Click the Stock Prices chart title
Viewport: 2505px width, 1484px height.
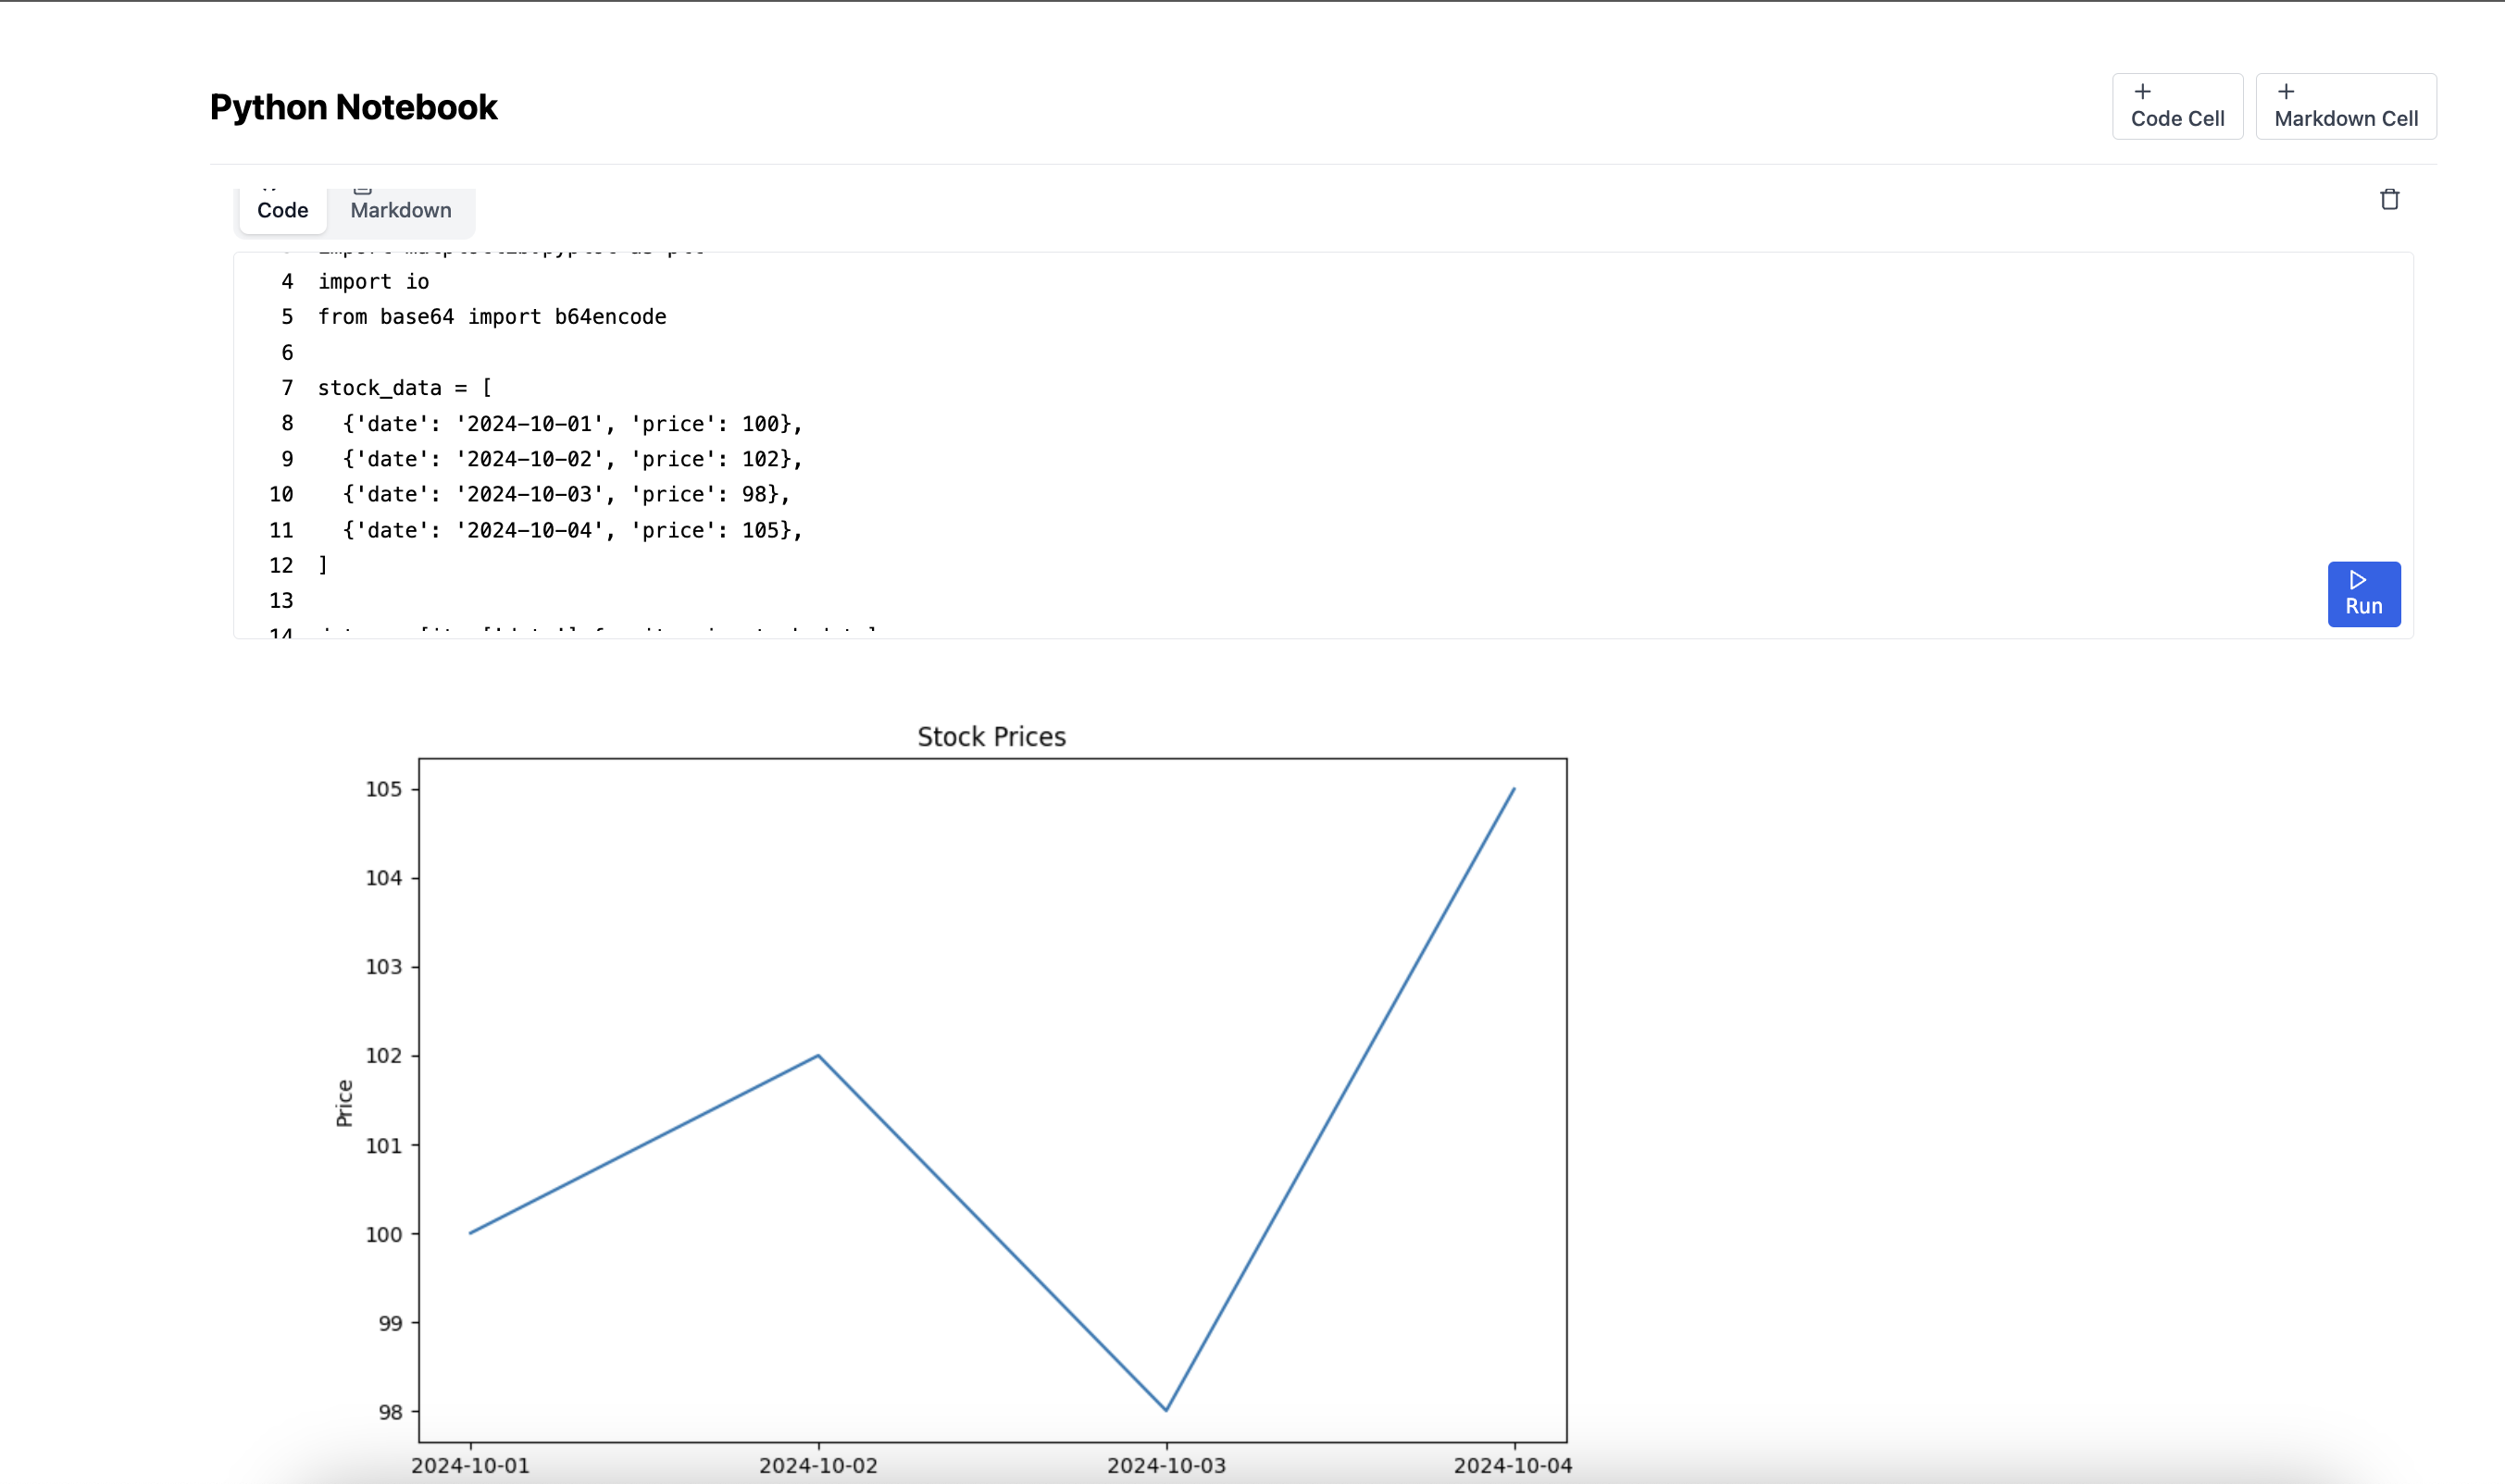[991, 737]
